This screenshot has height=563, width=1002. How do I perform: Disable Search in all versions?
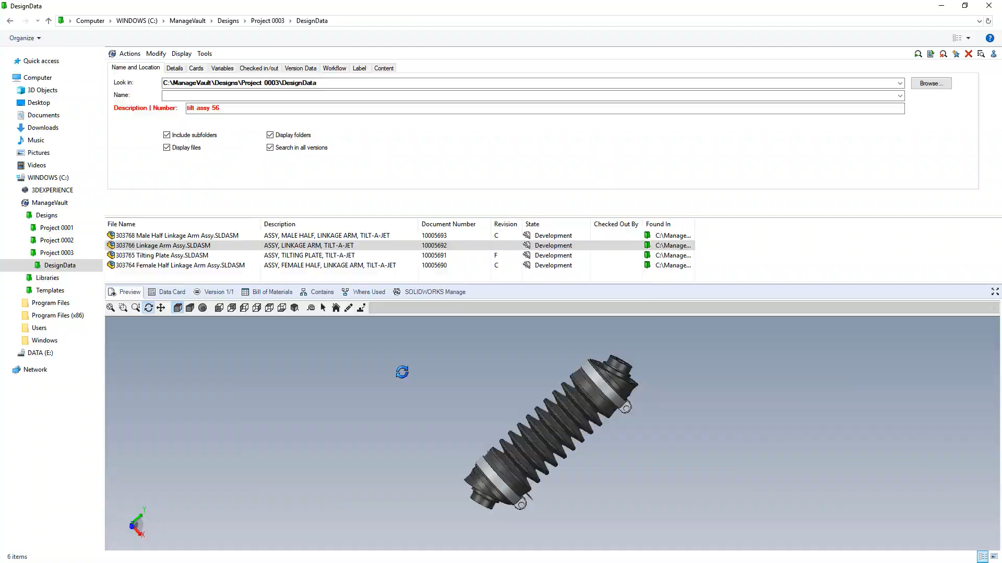click(x=270, y=147)
